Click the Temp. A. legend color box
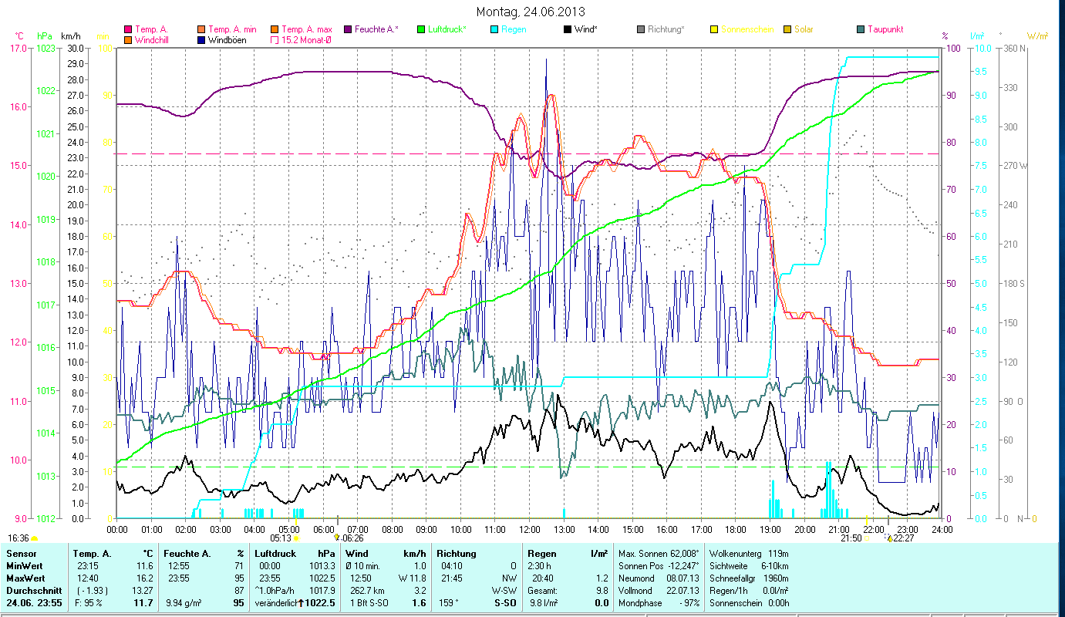 (x=128, y=30)
